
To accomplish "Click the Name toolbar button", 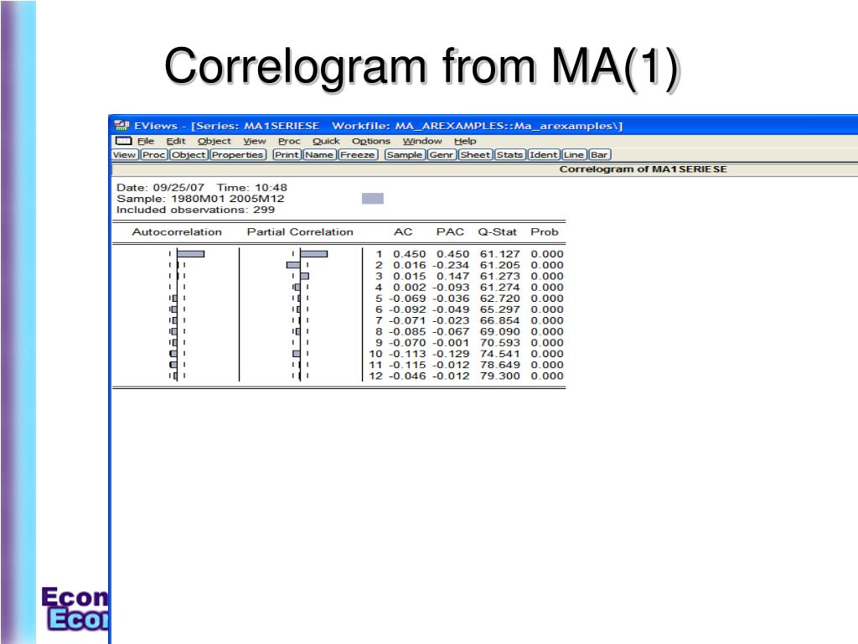I will click(x=319, y=155).
